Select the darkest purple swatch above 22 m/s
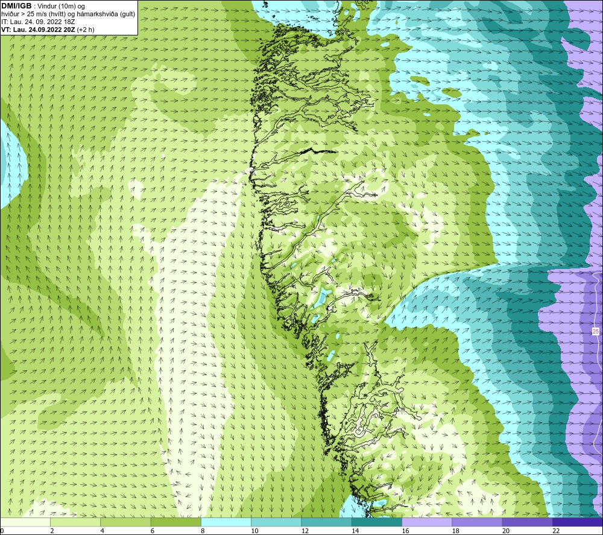Screen dimensions: 603x535 578,522
